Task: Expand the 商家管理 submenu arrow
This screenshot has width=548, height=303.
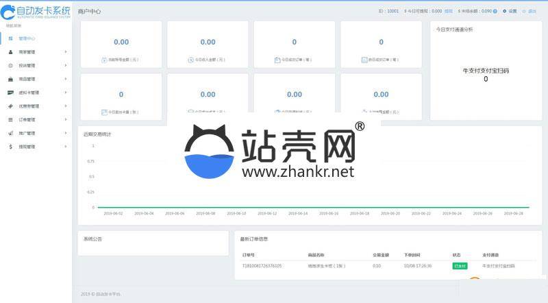Action: click(66, 52)
